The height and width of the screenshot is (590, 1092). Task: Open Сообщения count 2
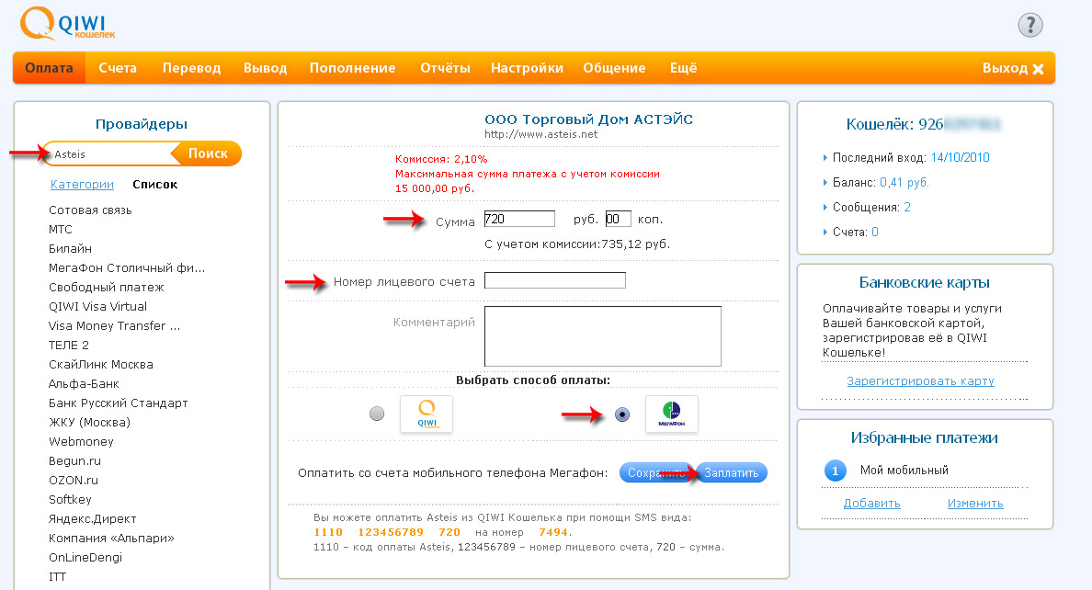[906, 207]
